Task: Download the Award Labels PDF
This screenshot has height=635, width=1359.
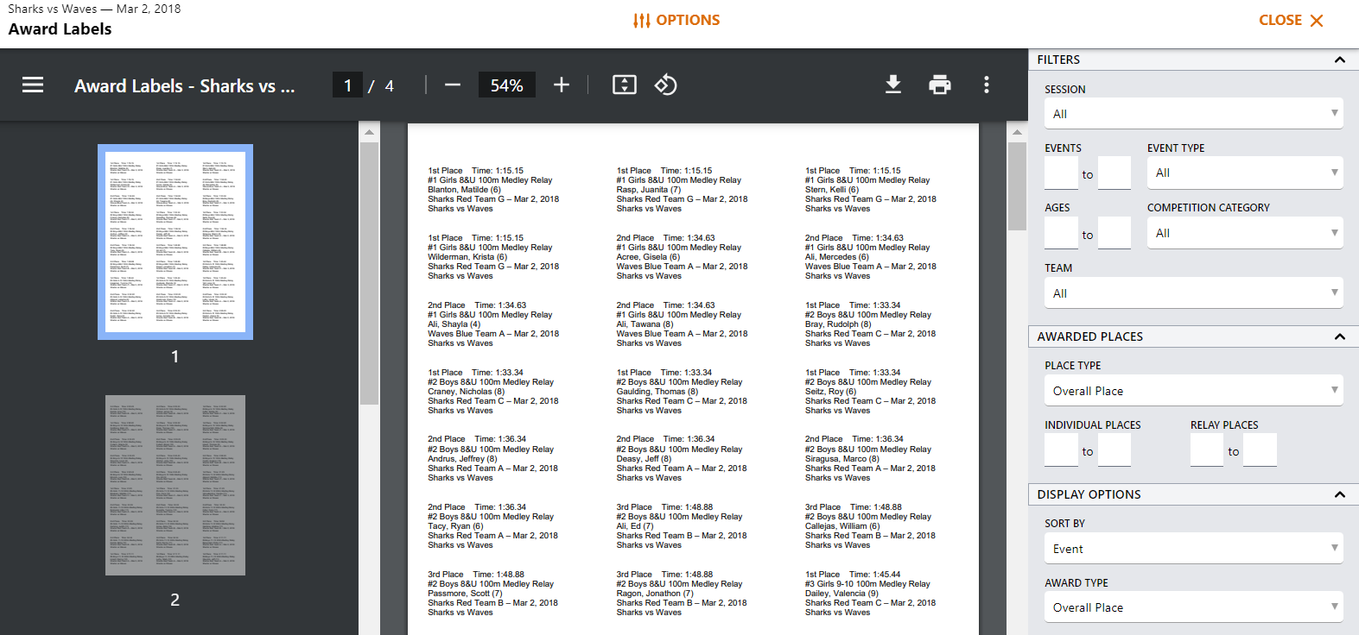Action: (893, 85)
